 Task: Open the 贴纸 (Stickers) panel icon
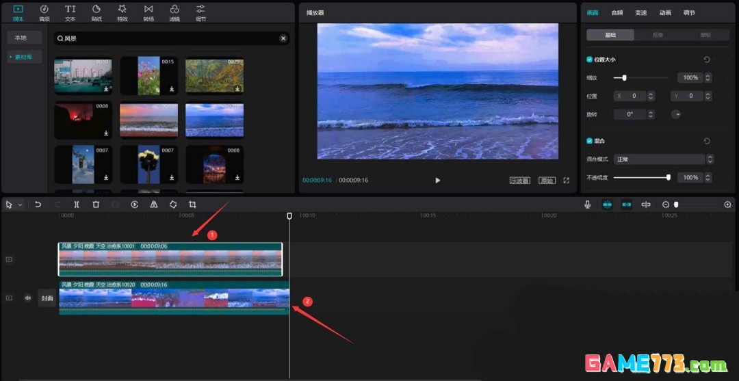[96, 12]
